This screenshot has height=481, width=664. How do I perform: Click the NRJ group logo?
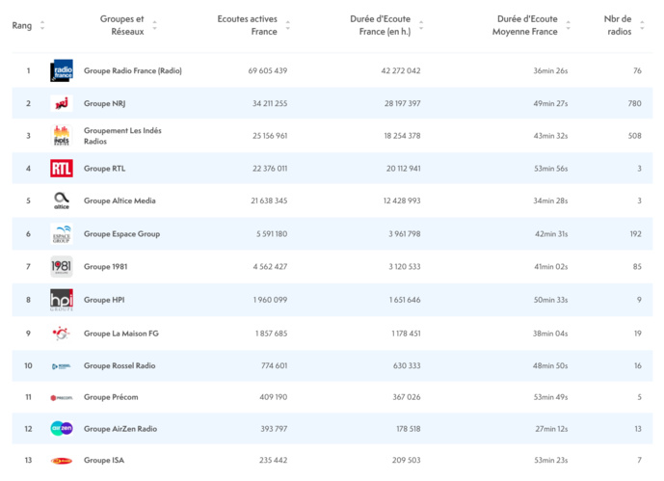click(x=62, y=103)
